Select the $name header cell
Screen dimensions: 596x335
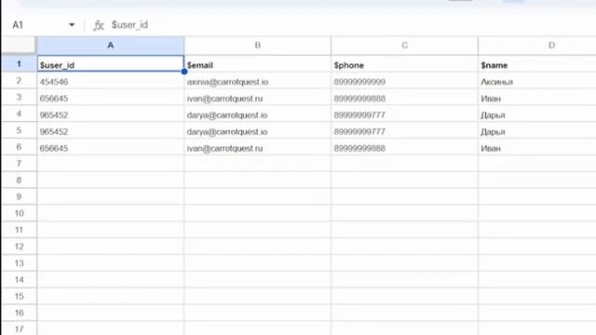pos(537,64)
